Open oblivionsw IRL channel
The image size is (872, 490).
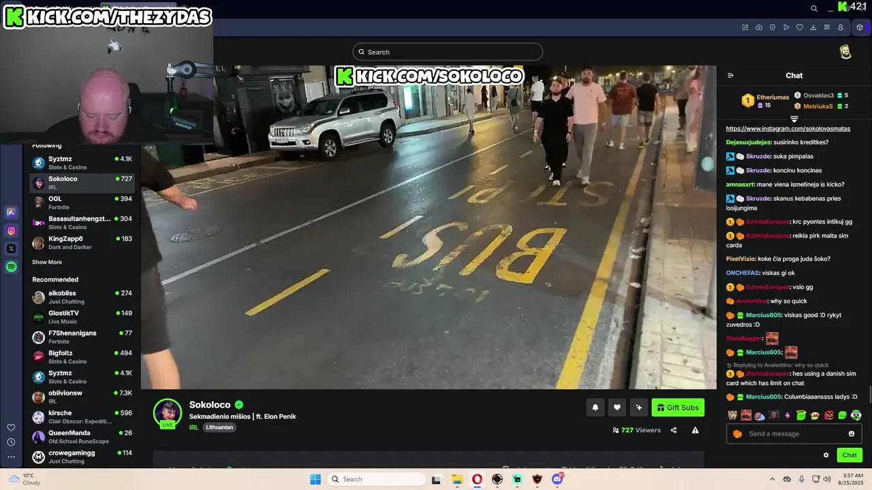pyautogui.click(x=82, y=397)
